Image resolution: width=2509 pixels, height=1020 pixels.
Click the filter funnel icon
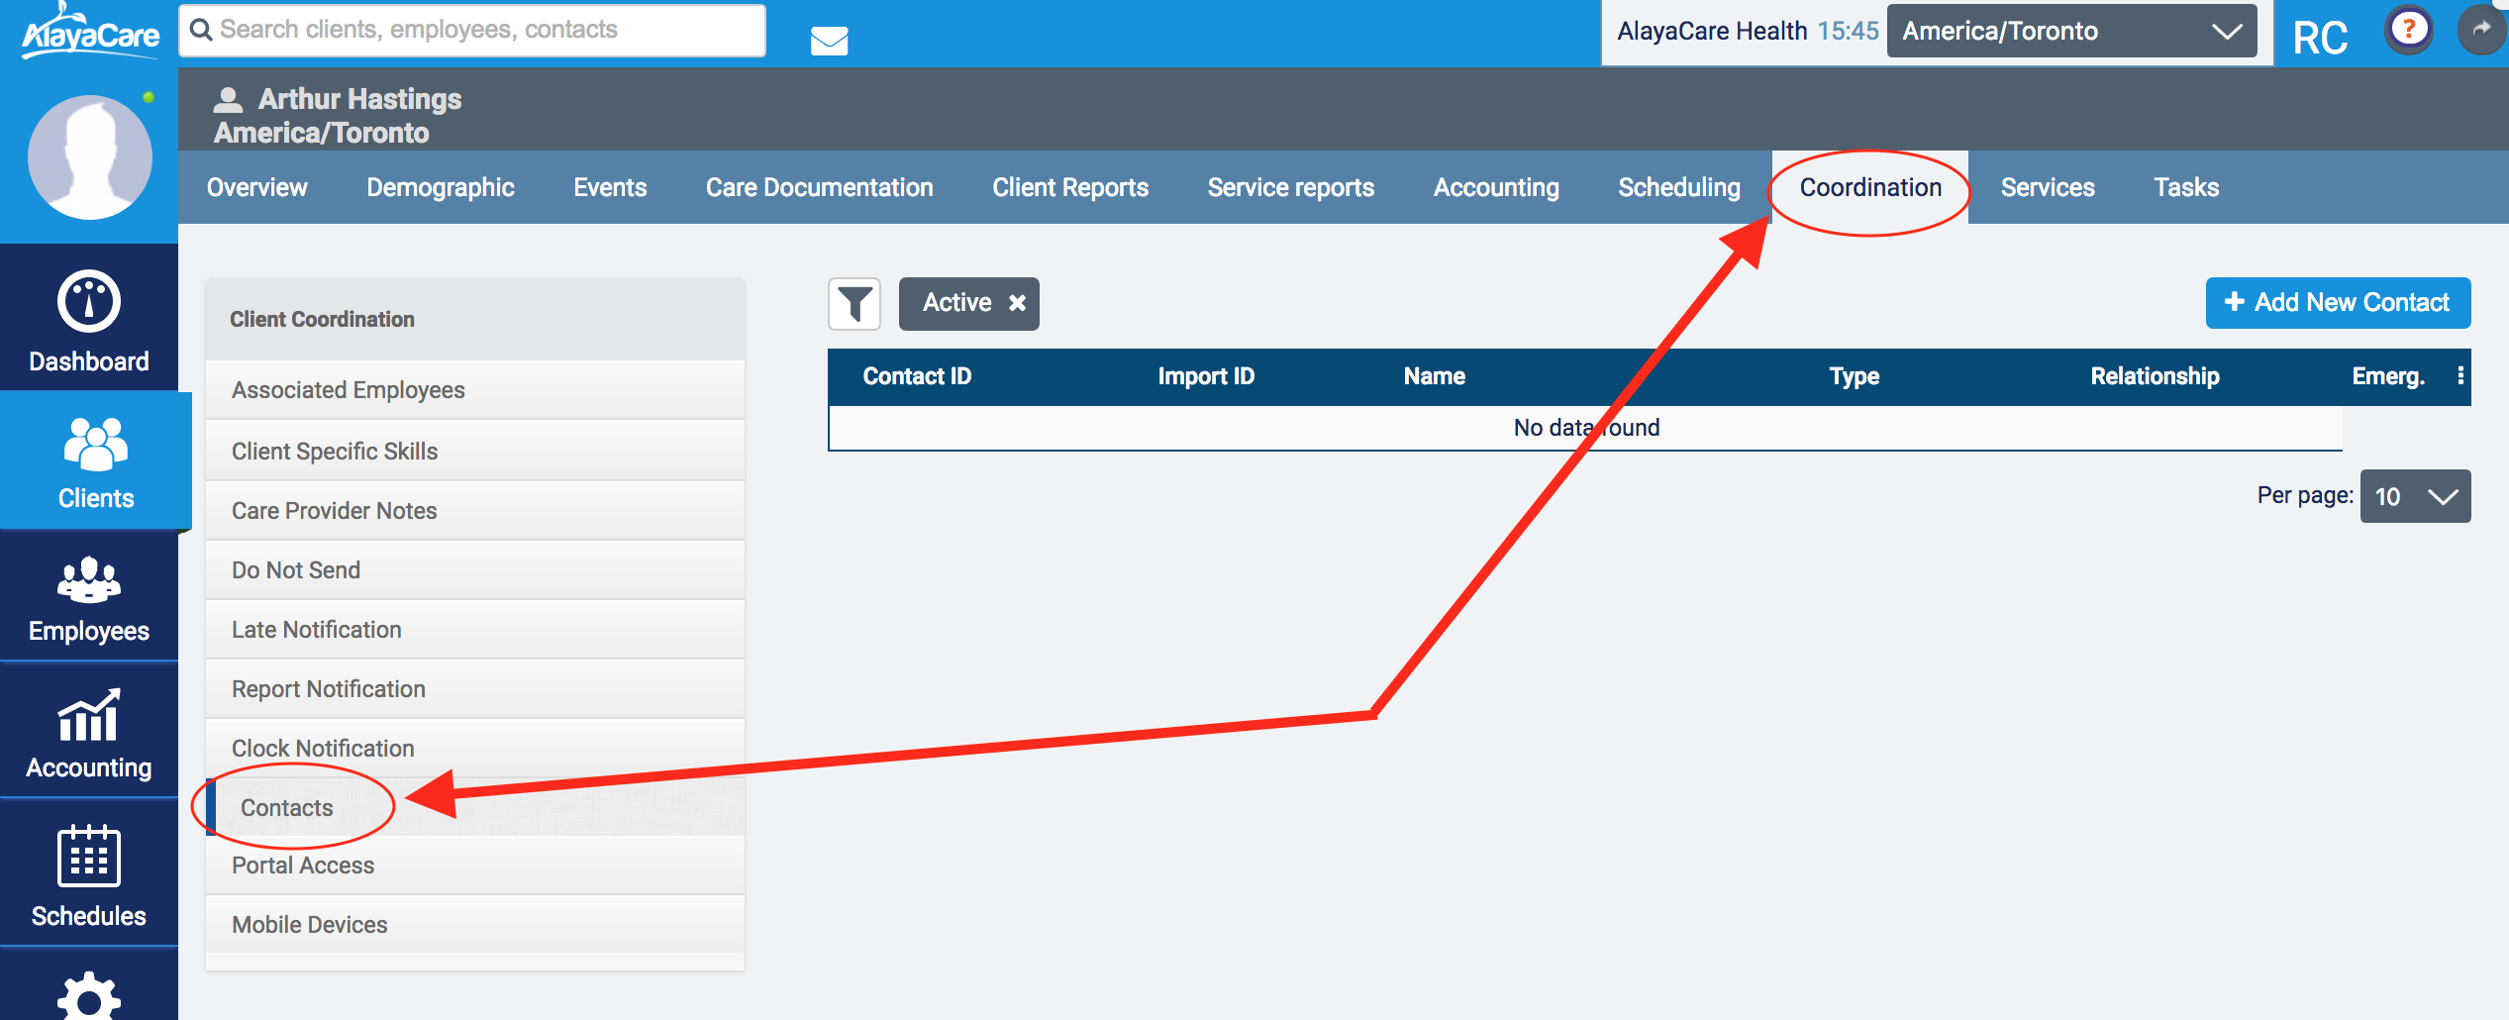(x=853, y=303)
